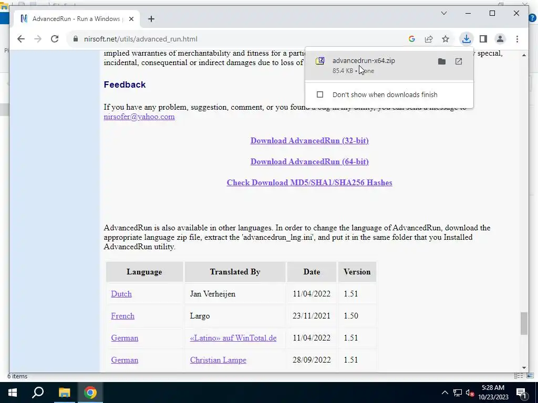Open nirsofer@yahoo.com email link
The width and height of the screenshot is (538, 403).
[139, 116]
